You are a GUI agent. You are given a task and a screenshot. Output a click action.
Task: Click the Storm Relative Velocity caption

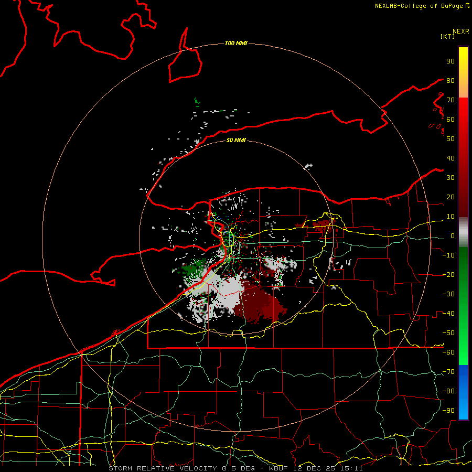tap(235, 468)
